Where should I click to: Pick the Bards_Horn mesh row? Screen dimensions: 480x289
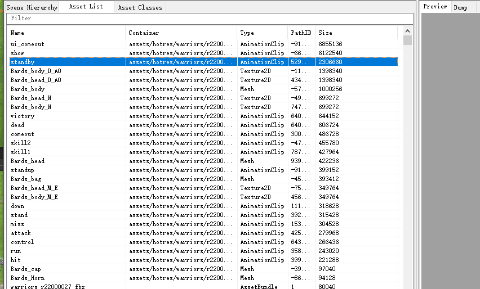28,278
